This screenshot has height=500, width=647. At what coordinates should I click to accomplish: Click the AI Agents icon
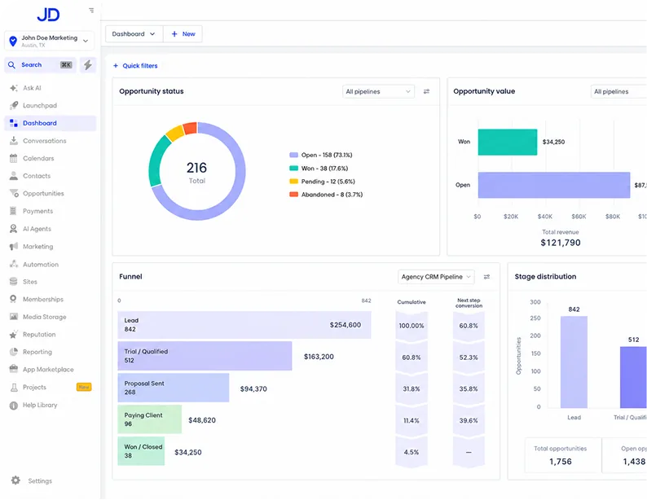[x=14, y=229]
